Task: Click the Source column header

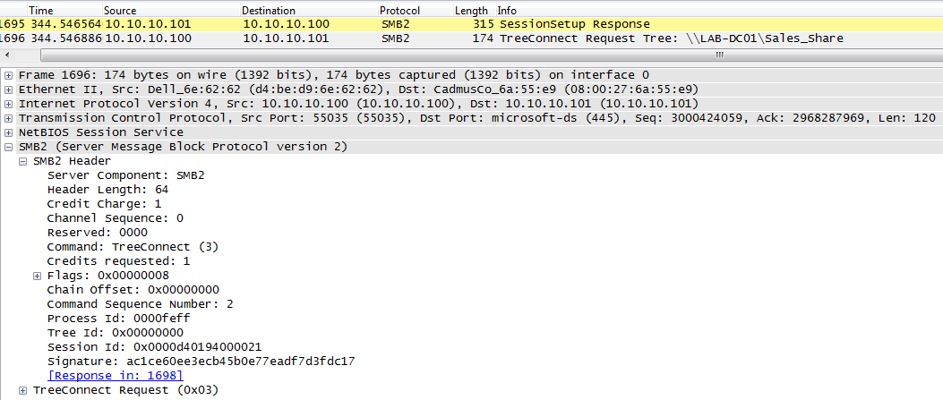Action: [120, 10]
